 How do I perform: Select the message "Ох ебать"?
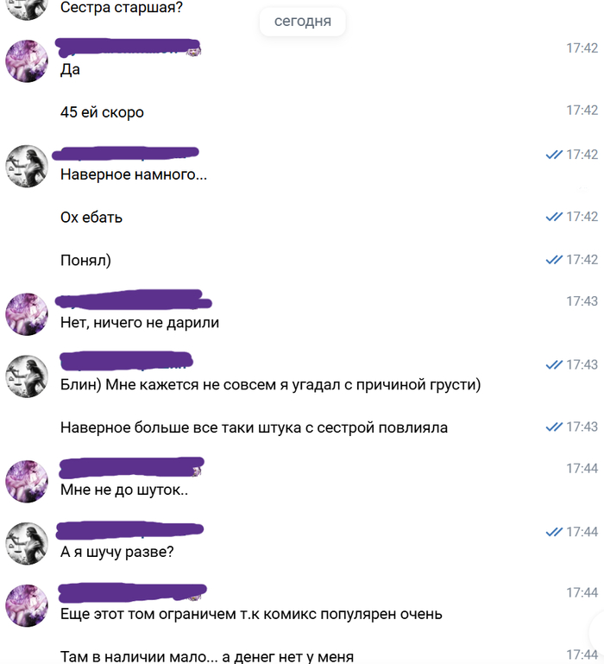click(x=91, y=218)
